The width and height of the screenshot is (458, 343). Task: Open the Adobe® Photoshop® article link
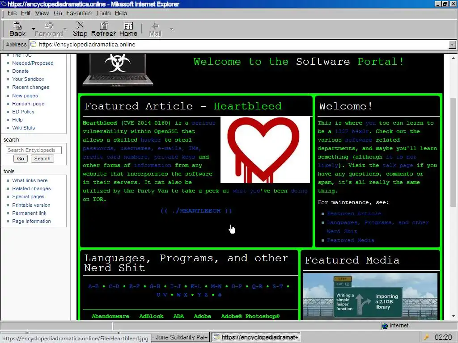(250, 316)
